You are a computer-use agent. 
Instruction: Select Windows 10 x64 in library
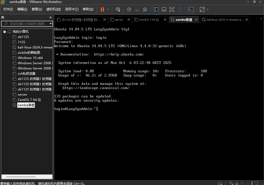click(x=30, y=58)
